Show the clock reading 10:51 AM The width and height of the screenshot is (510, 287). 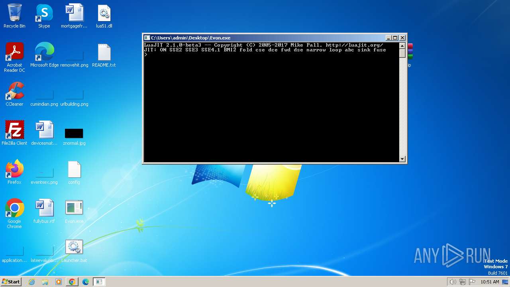pos(490,282)
